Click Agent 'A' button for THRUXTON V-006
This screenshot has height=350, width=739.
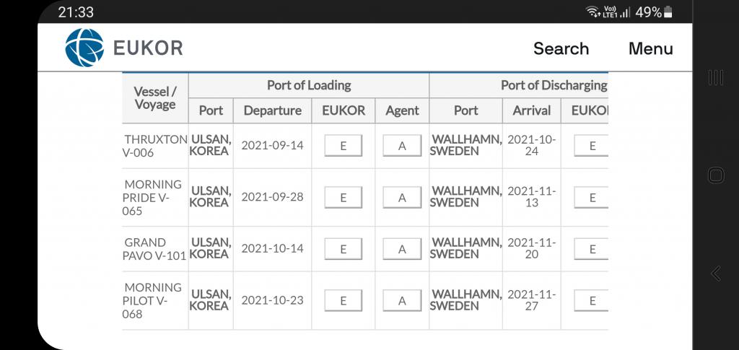(402, 146)
